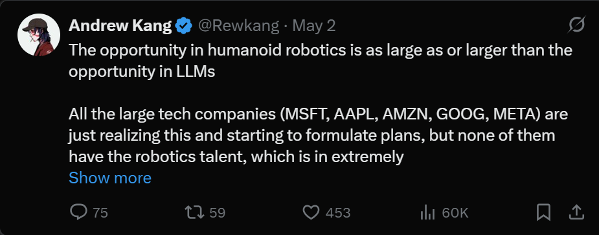Screen dimensions: 599x235
Task: Like the post with the heart icon
Action: (311, 212)
